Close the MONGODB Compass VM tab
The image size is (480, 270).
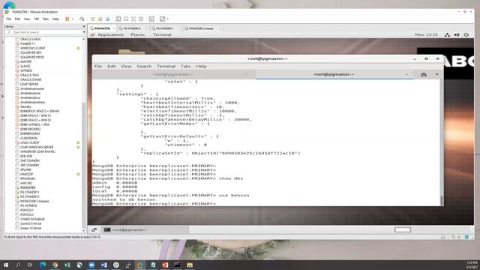click(x=220, y=28)
